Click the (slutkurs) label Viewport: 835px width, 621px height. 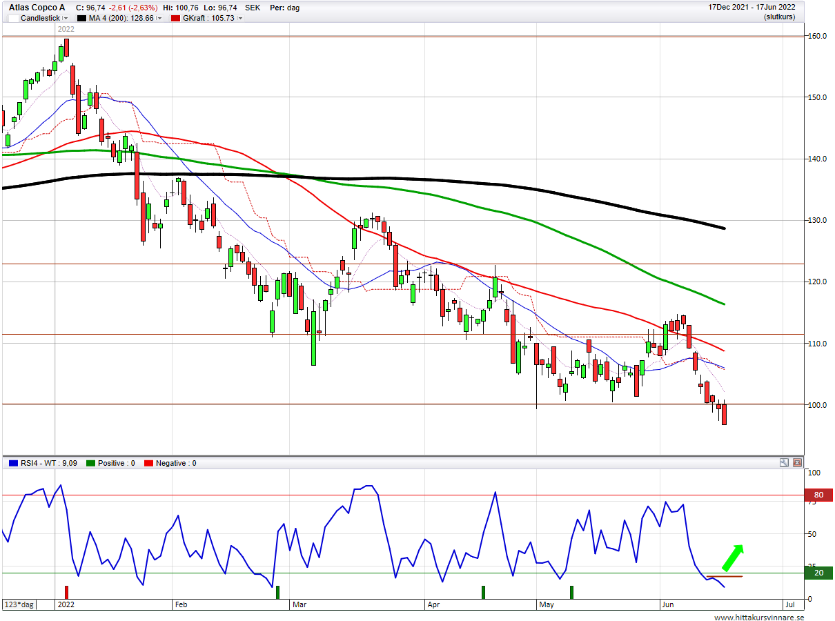780,17
